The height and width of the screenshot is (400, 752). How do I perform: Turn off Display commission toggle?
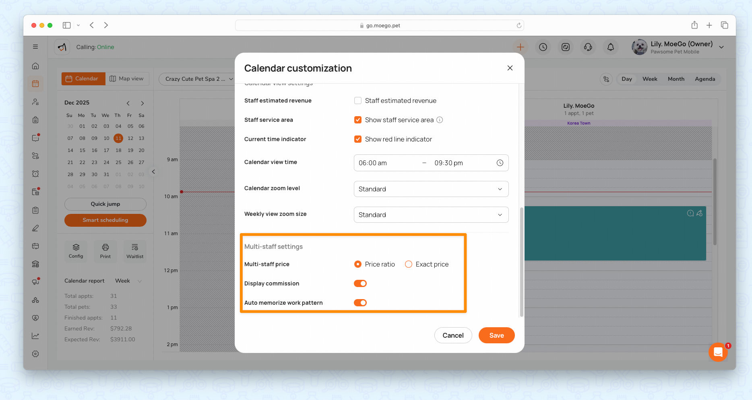tap(360, 283)
